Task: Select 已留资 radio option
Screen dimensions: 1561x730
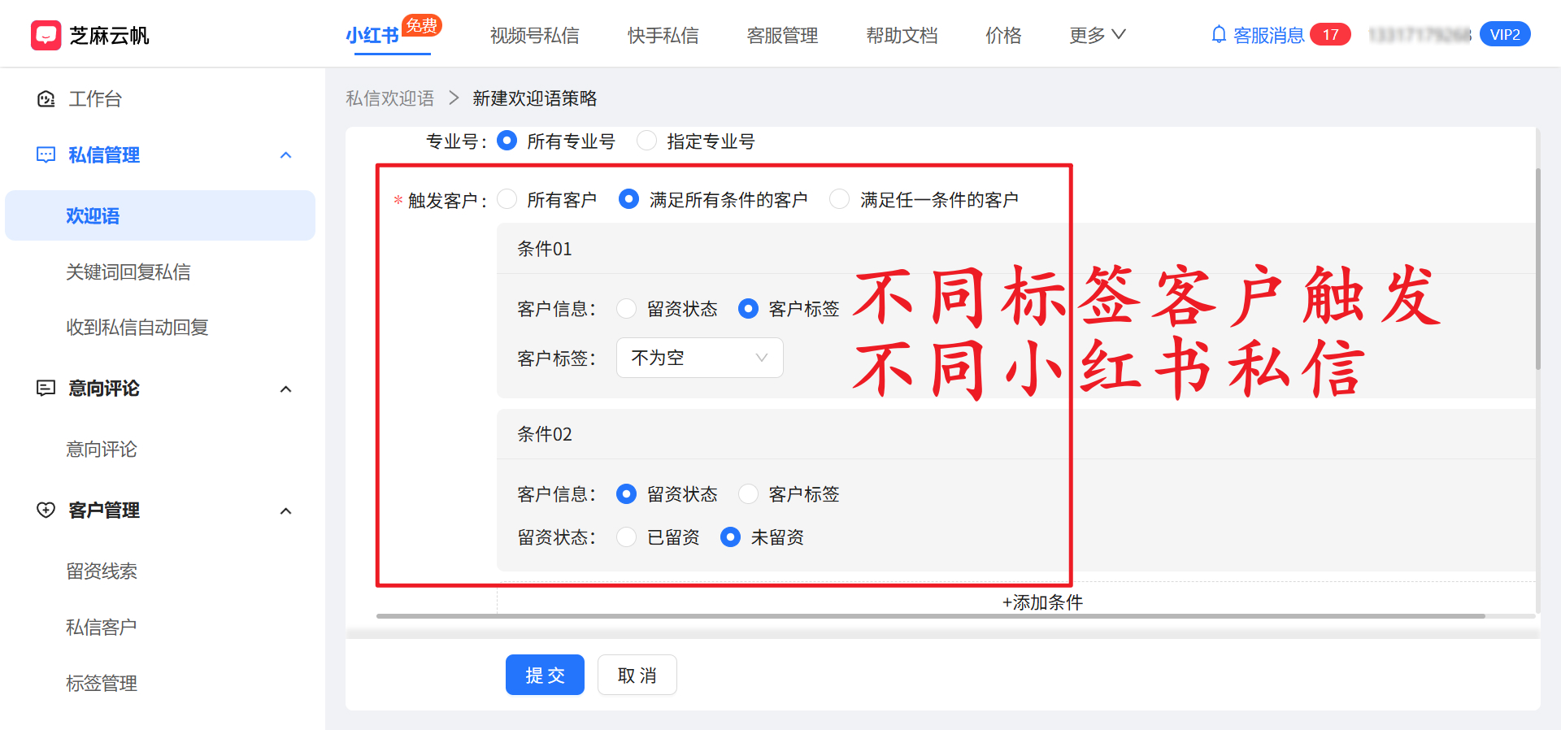Action: (626, 537)
